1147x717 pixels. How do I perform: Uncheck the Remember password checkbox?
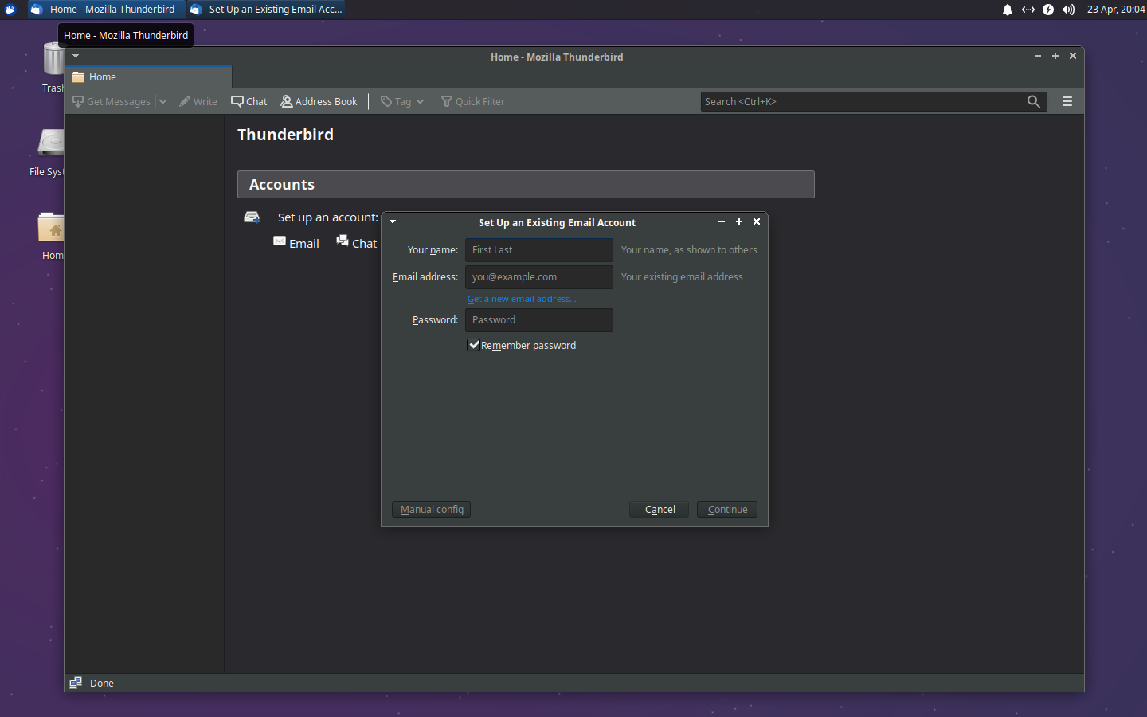pyautogui.click(x=474, y=344)
